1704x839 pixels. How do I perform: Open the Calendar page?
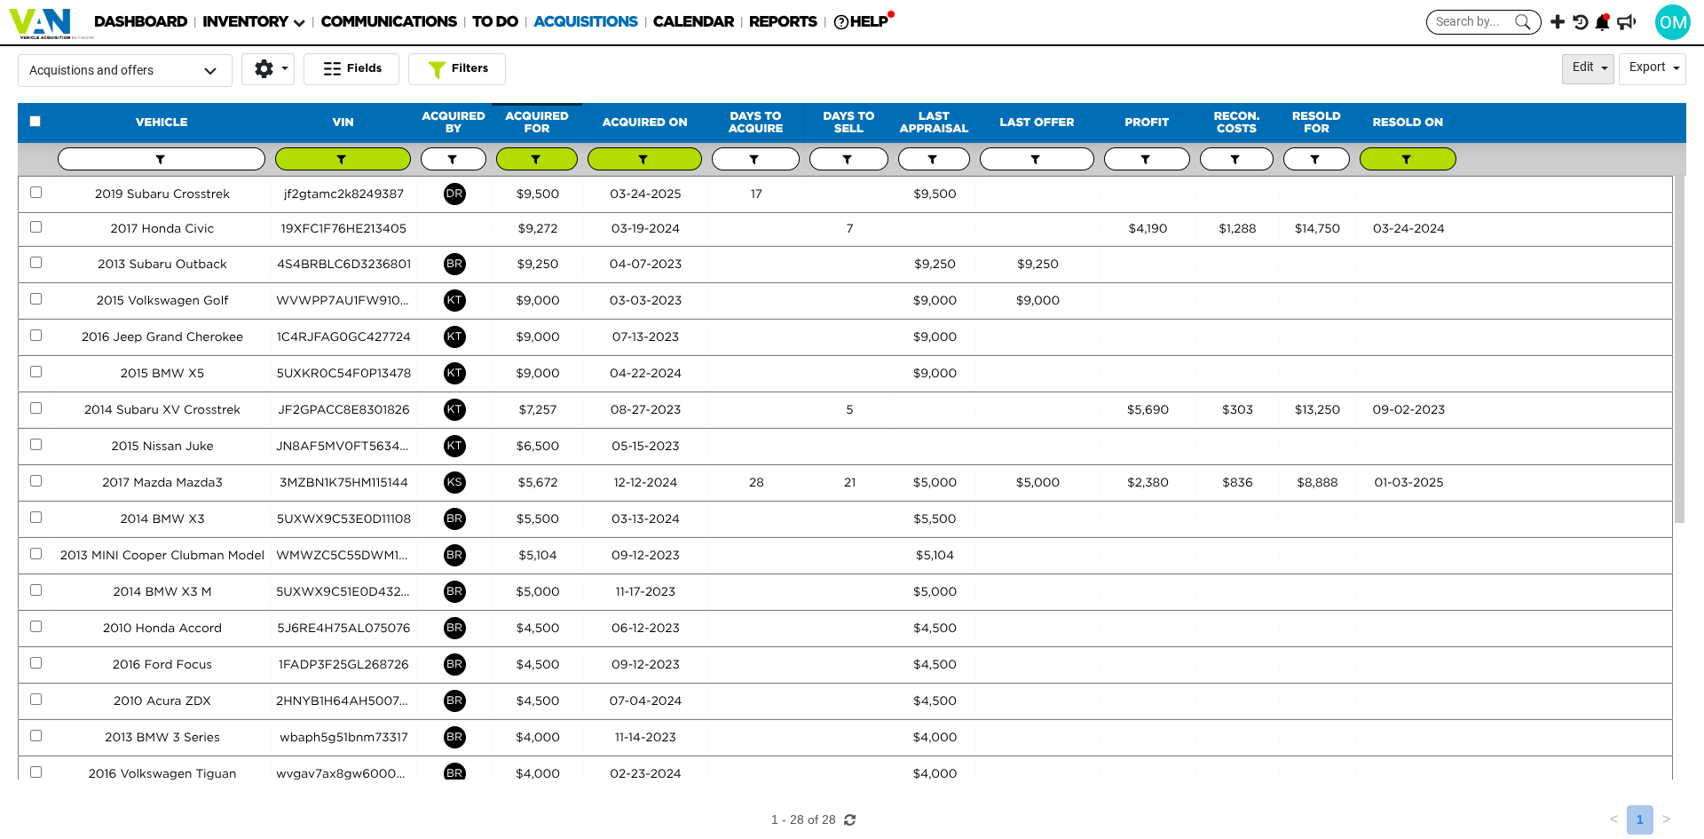coord(693,21)
